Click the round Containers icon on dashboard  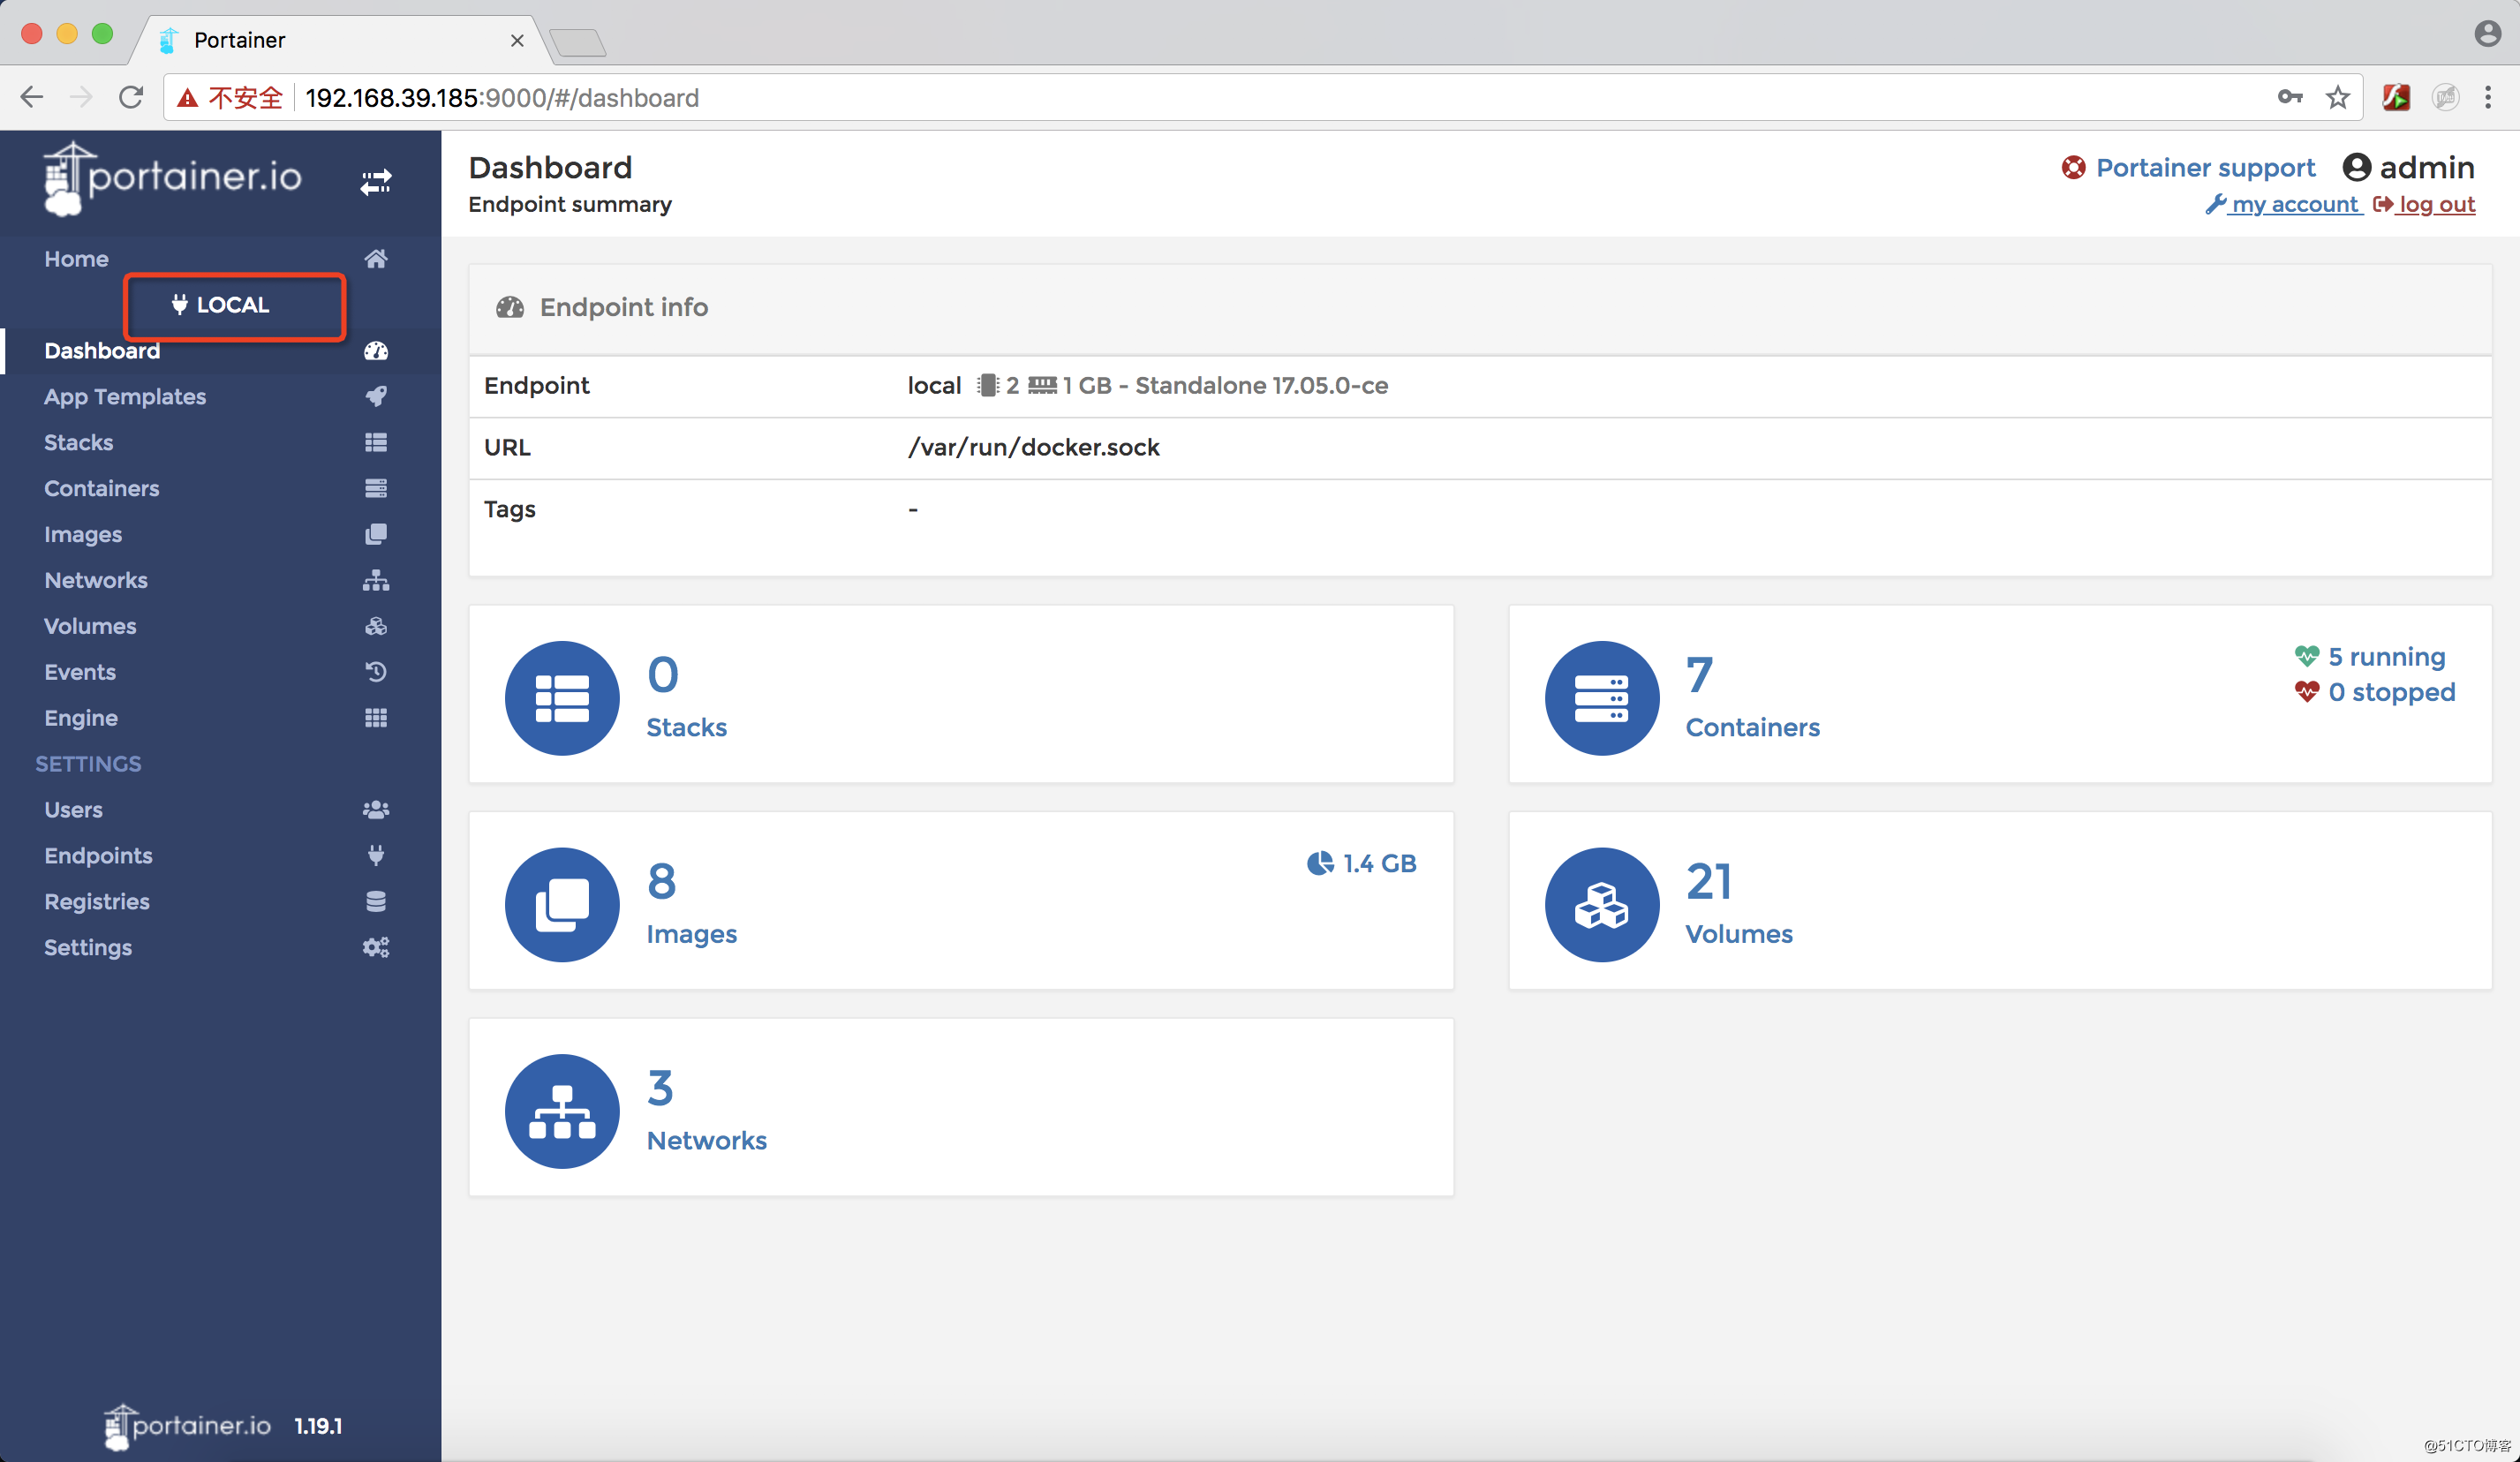pos(1602,698)
